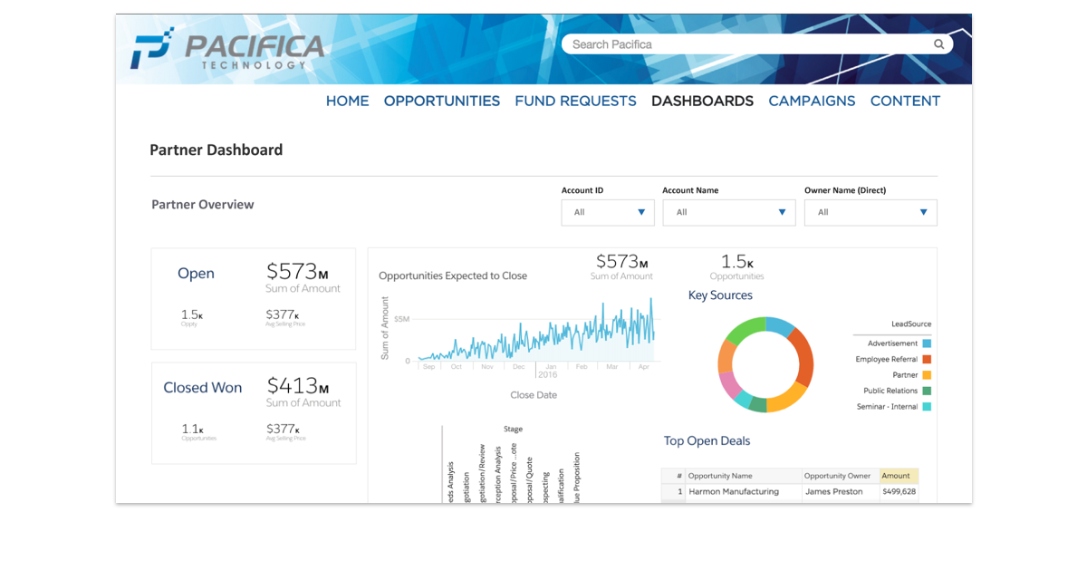Open the Owner Name (Direct) dropdown
Image resolution: width=1087 pixels, height=580 pixels.
871,212
